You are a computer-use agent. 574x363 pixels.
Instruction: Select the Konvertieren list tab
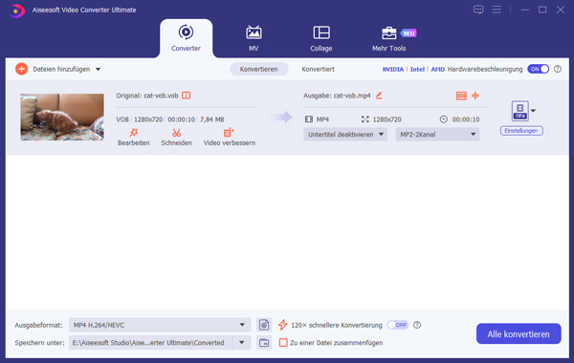(x=259, y=69)
